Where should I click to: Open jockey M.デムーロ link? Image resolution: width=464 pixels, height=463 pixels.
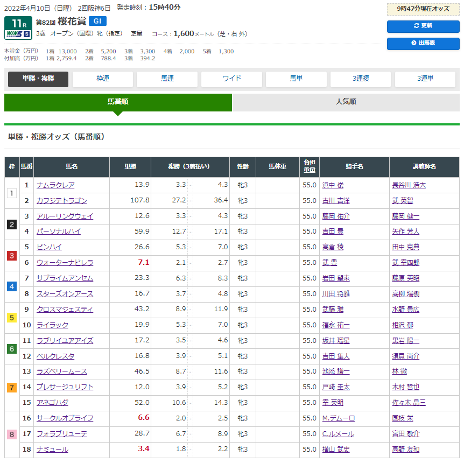[339, 419]
